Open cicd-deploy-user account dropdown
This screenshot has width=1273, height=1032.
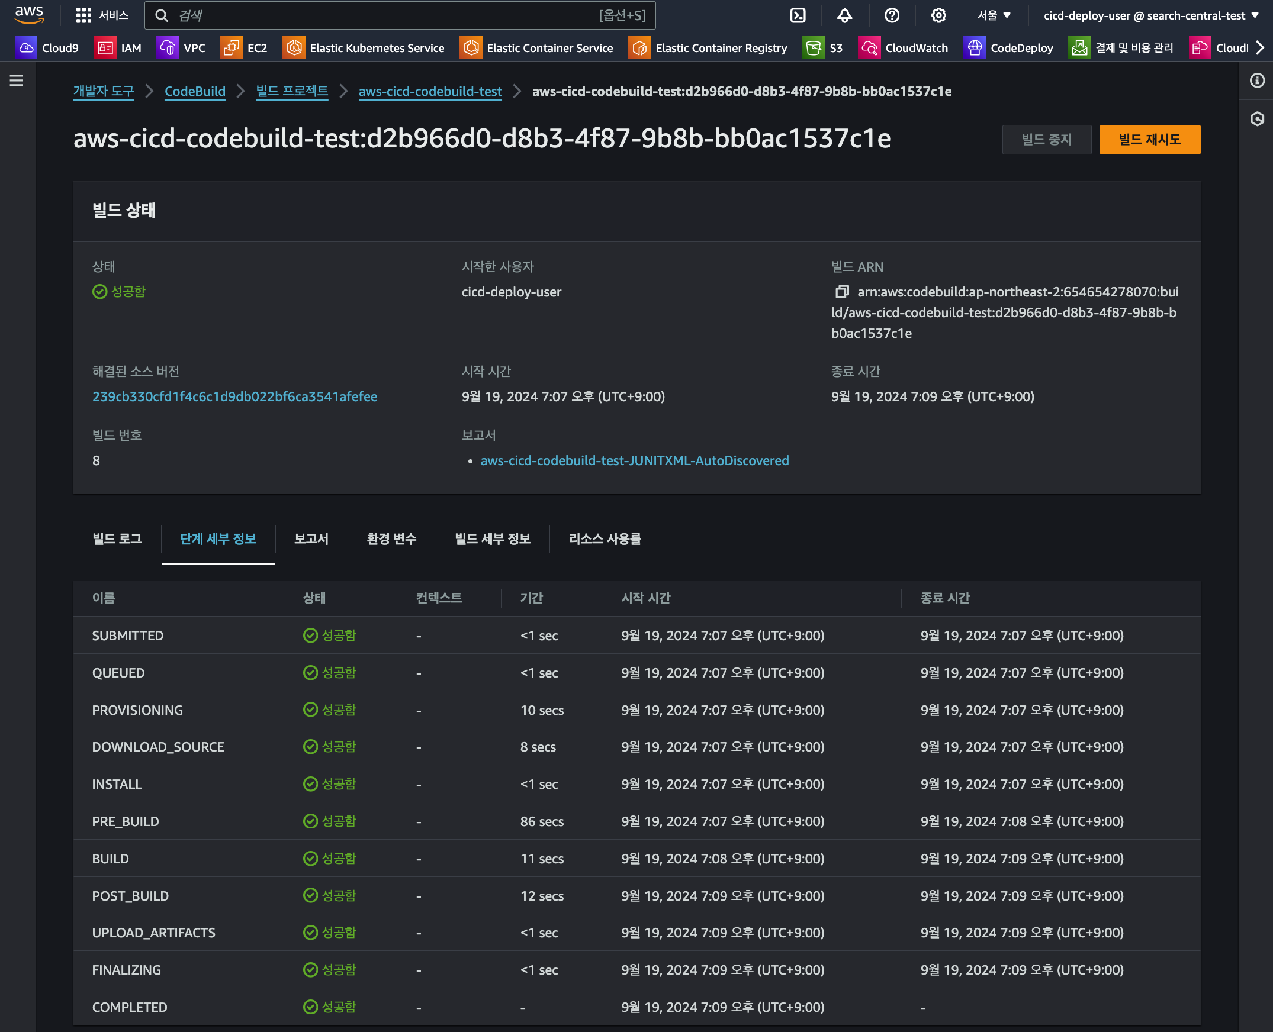(1150, 15)
